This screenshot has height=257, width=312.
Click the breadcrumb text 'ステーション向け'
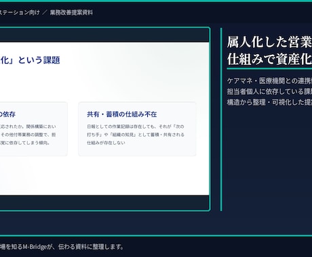20,12
